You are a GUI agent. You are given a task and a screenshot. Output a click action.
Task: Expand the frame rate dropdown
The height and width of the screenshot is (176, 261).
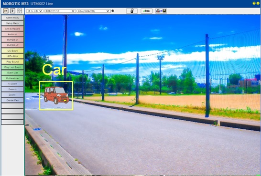tap(35, 11)
